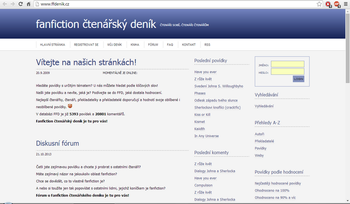Click the page icon in the address bar

point(38,4)
